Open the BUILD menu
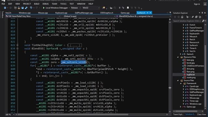Image resolution: width=208 pixels, height=117 pixels. click(37, 4)
